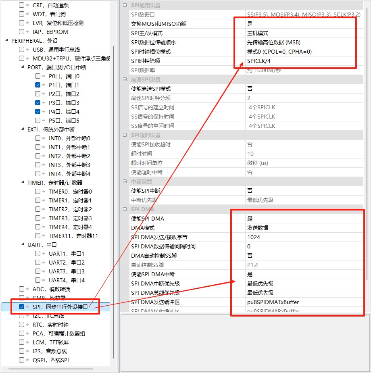Collapse the EXTI 传统外部中断 node

(x=23, y=129)
